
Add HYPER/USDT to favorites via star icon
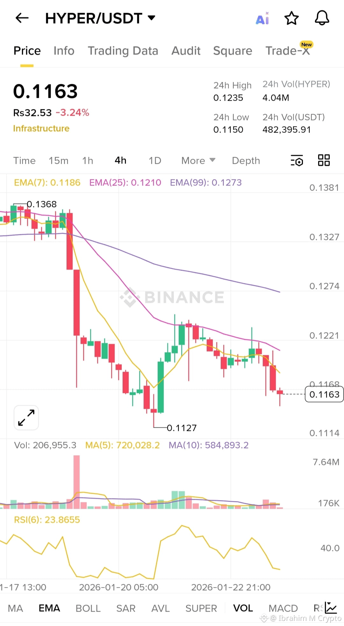click(x=291, y=18)
